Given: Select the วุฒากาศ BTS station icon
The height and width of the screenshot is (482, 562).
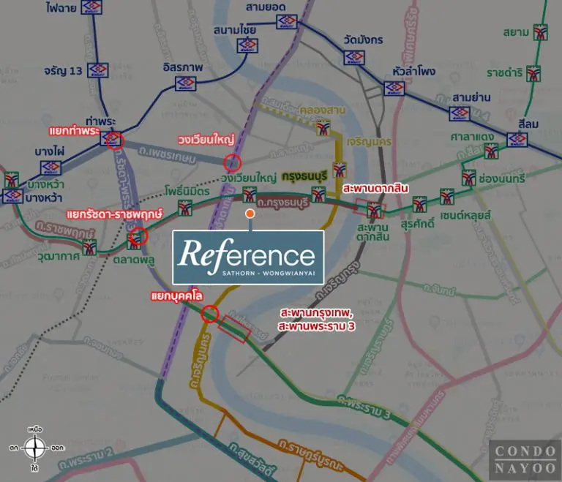Looking at the screenshot, I should (x=89, y=247).
